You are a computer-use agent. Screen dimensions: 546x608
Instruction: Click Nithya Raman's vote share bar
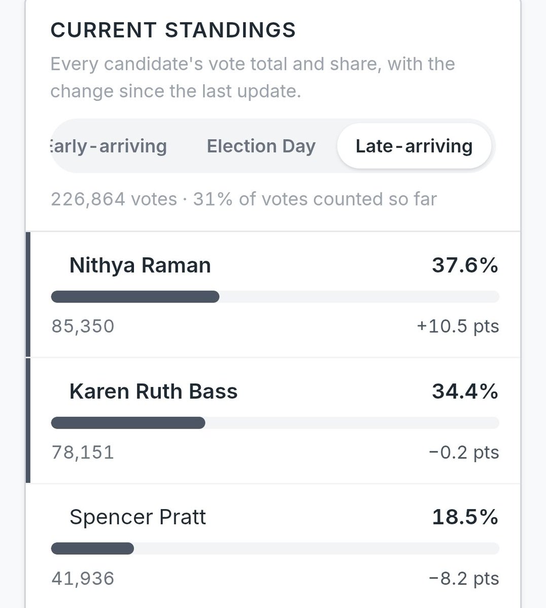[x=275, y=297]
